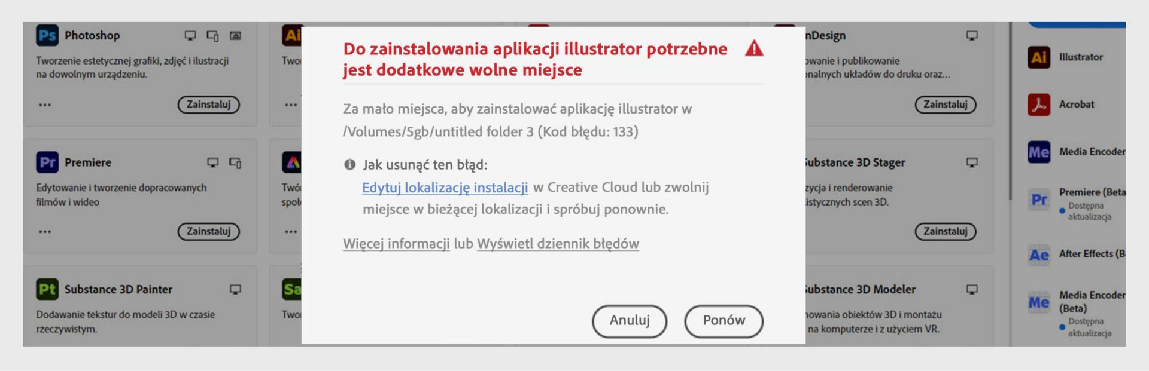Select Acrobat label in sidebar
The image size is (1149, 371).
point(1077,105)
